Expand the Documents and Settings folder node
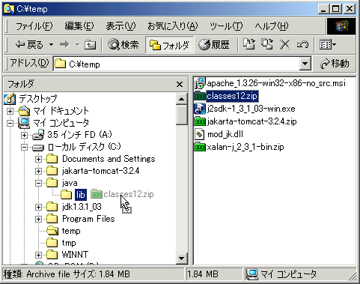The width and height of the screenshot is (360, 284). 38,159
